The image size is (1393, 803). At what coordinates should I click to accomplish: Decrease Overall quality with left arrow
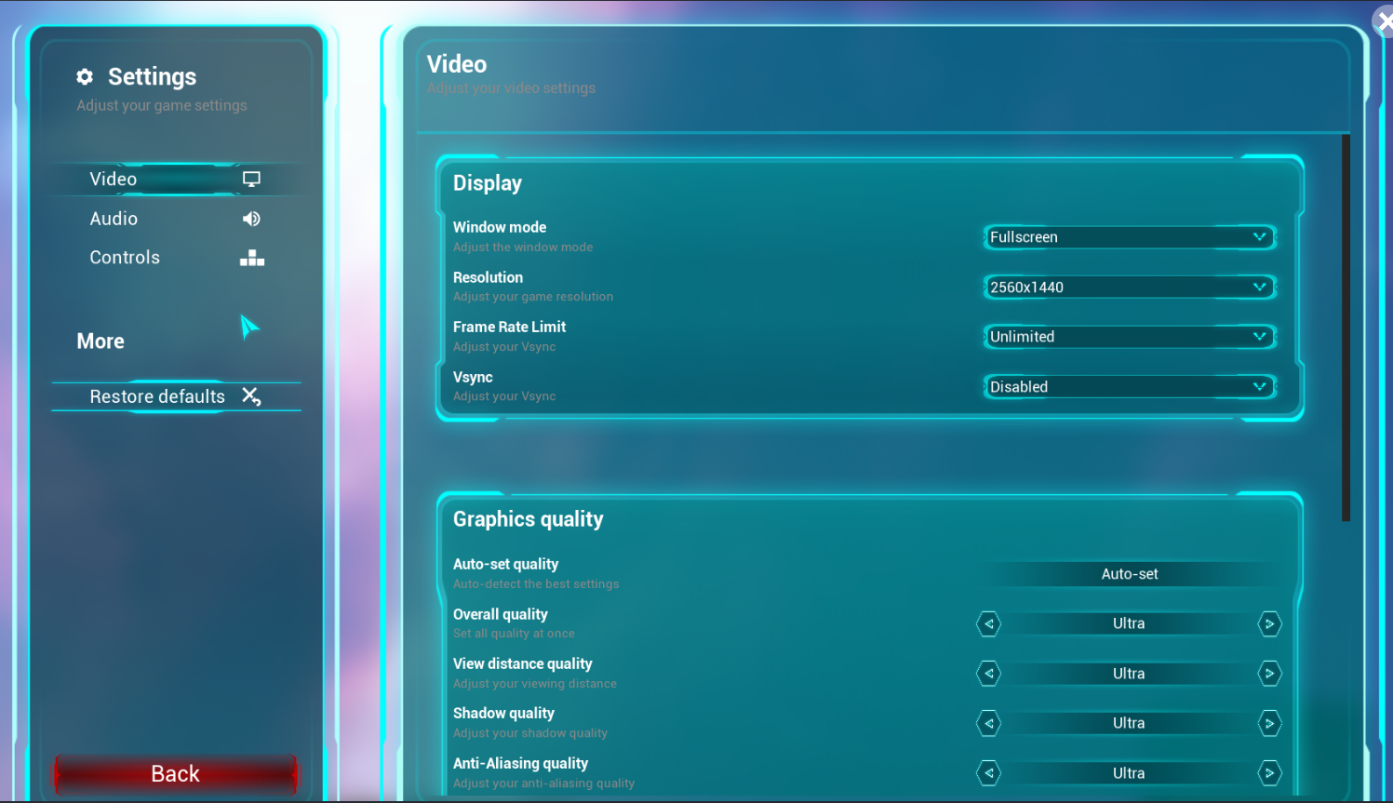[x=988, y=623]
